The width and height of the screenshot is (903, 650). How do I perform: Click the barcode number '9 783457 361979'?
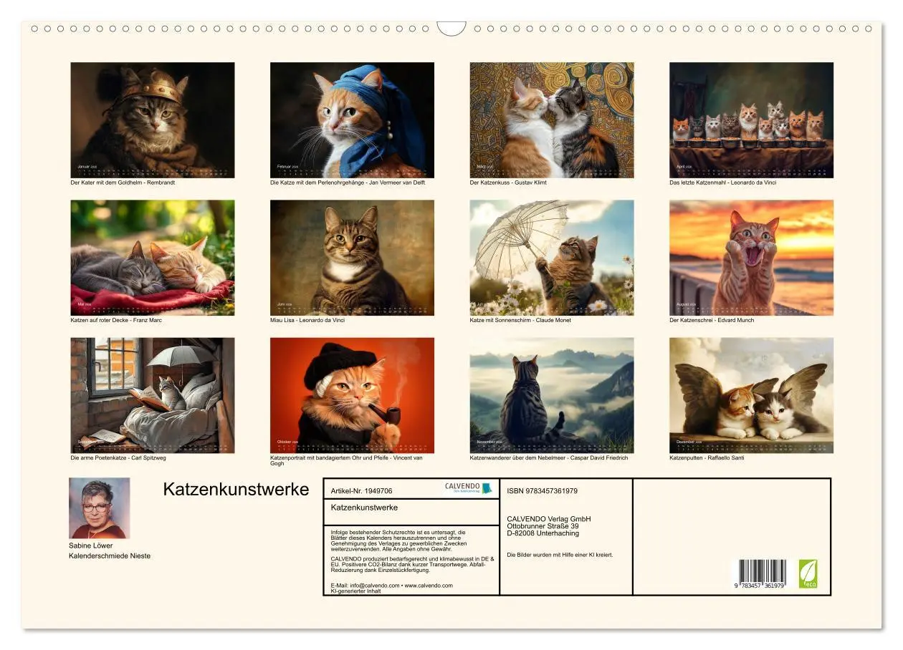click(759, 586)
